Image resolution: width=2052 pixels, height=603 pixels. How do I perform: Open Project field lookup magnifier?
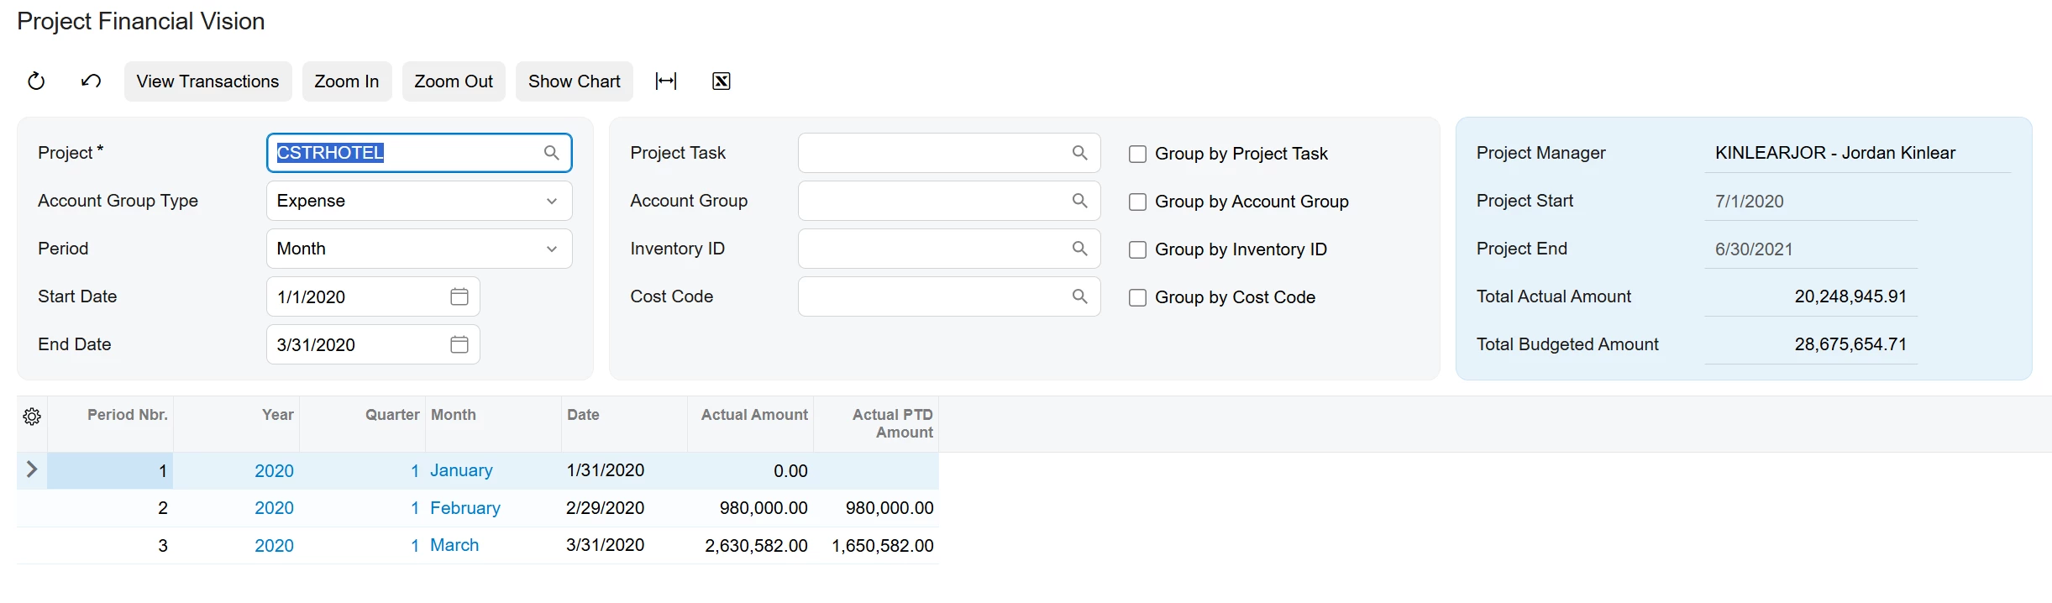(551, 153)
